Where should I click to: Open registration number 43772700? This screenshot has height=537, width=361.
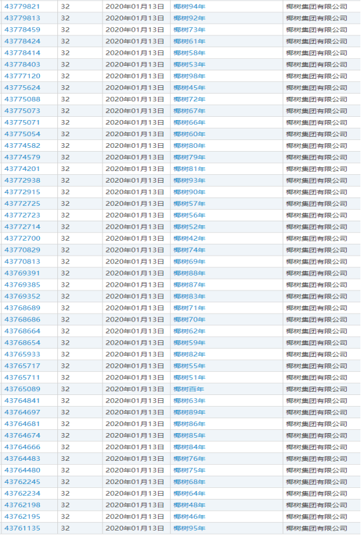[x=23, y=239]
